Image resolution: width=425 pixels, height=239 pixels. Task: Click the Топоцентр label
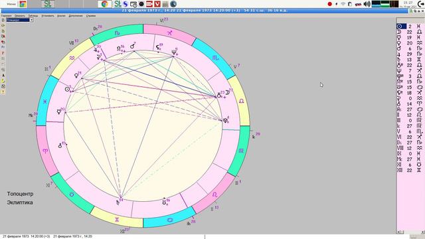coord(21,194)
